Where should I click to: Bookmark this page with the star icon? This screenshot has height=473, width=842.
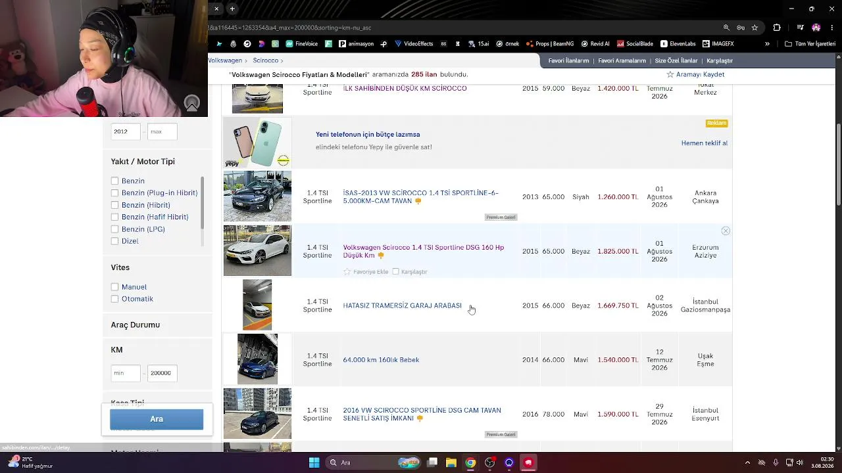(755, 28)
